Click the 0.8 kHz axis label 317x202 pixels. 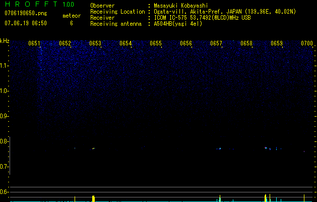point(4,141)
